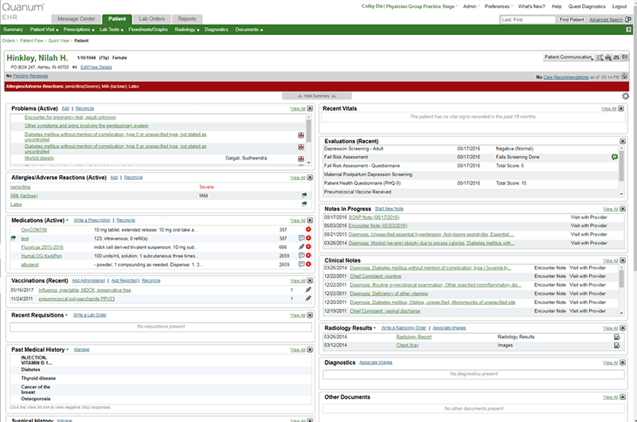
Task: Close the Medications (Active) panel
Action: point(310,220)
